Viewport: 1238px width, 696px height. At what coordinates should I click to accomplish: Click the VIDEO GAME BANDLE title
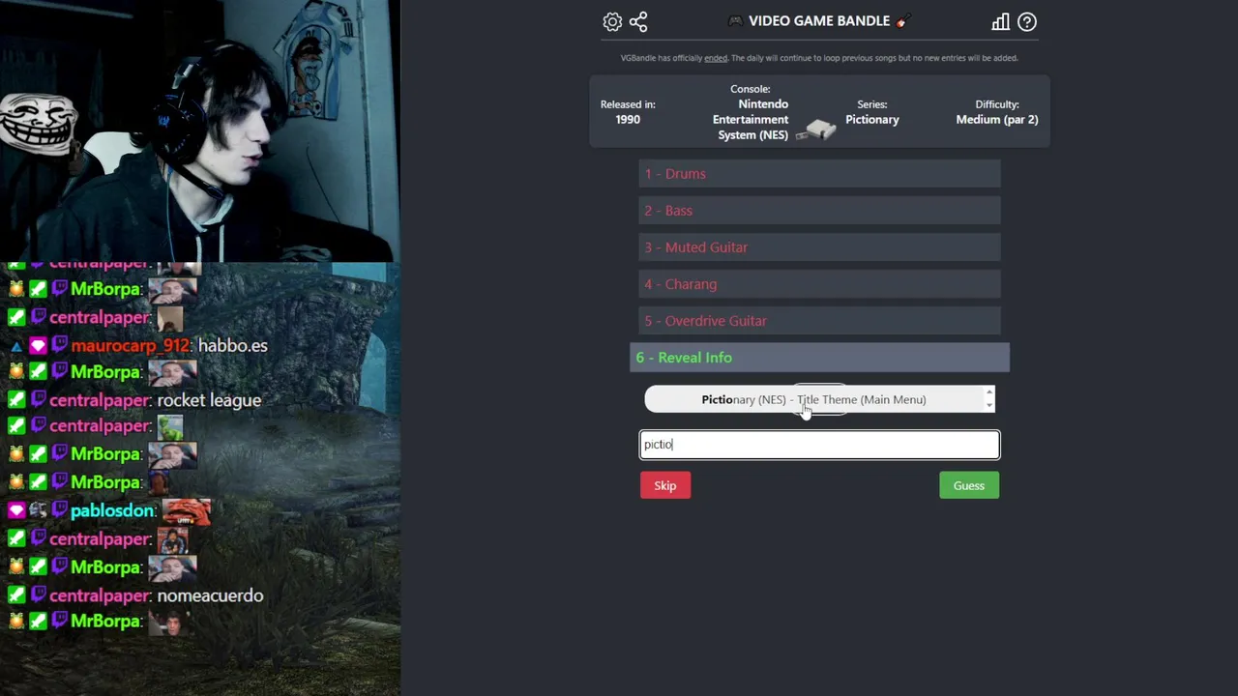[819, 20]
